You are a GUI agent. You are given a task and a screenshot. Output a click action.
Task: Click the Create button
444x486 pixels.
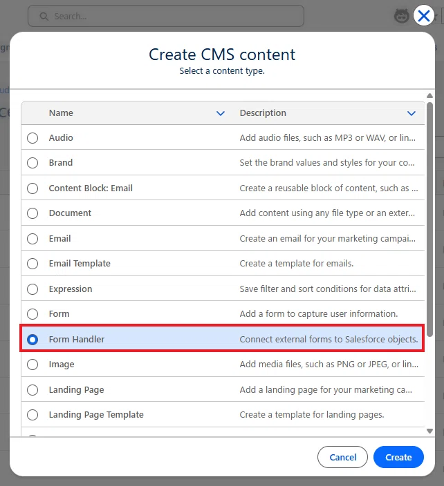coord(398,457)
